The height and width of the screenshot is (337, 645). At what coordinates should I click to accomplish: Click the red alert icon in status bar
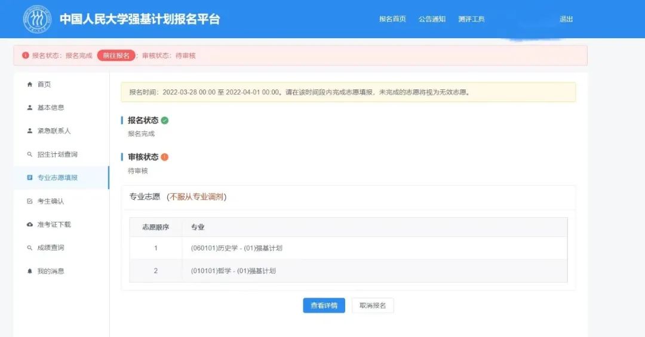tap(26, 55)
